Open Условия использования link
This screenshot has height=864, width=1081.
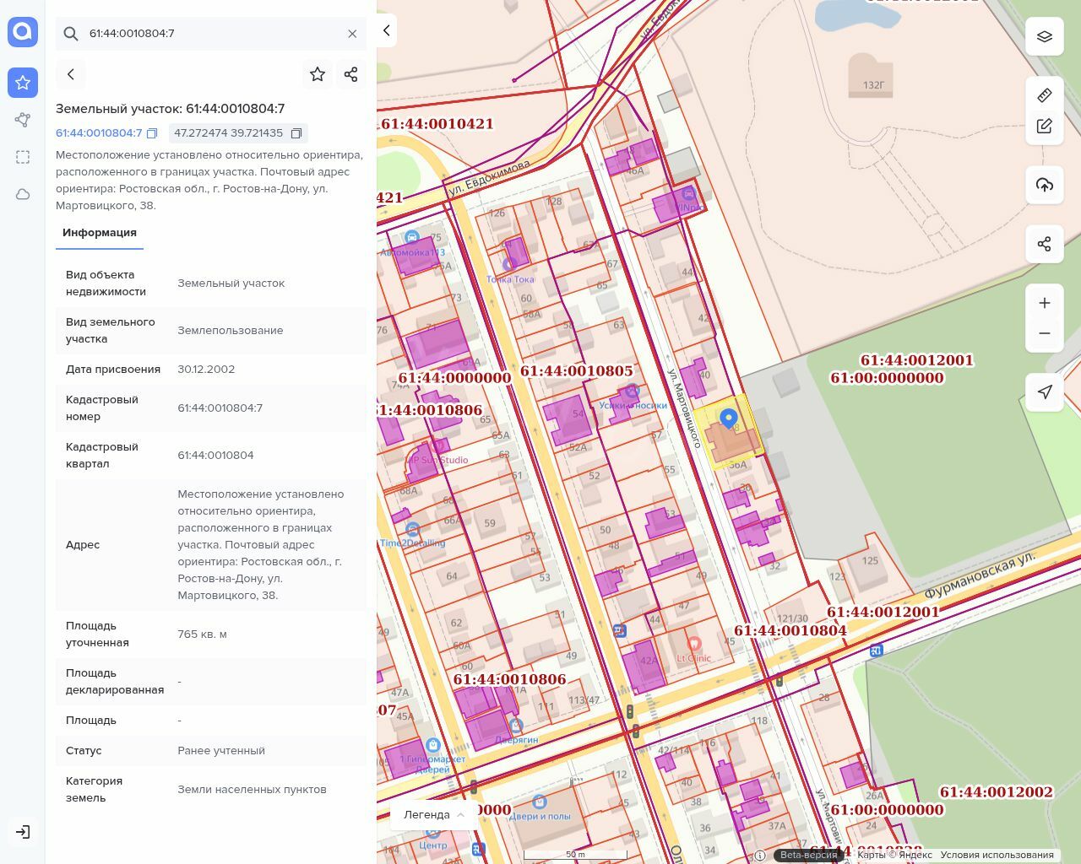[x=997, y=855]
